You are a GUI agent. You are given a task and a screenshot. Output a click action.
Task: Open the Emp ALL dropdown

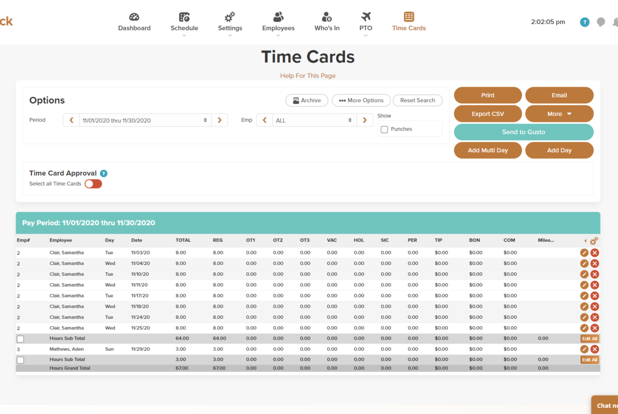pyautogui.click(x=314, y=120)
